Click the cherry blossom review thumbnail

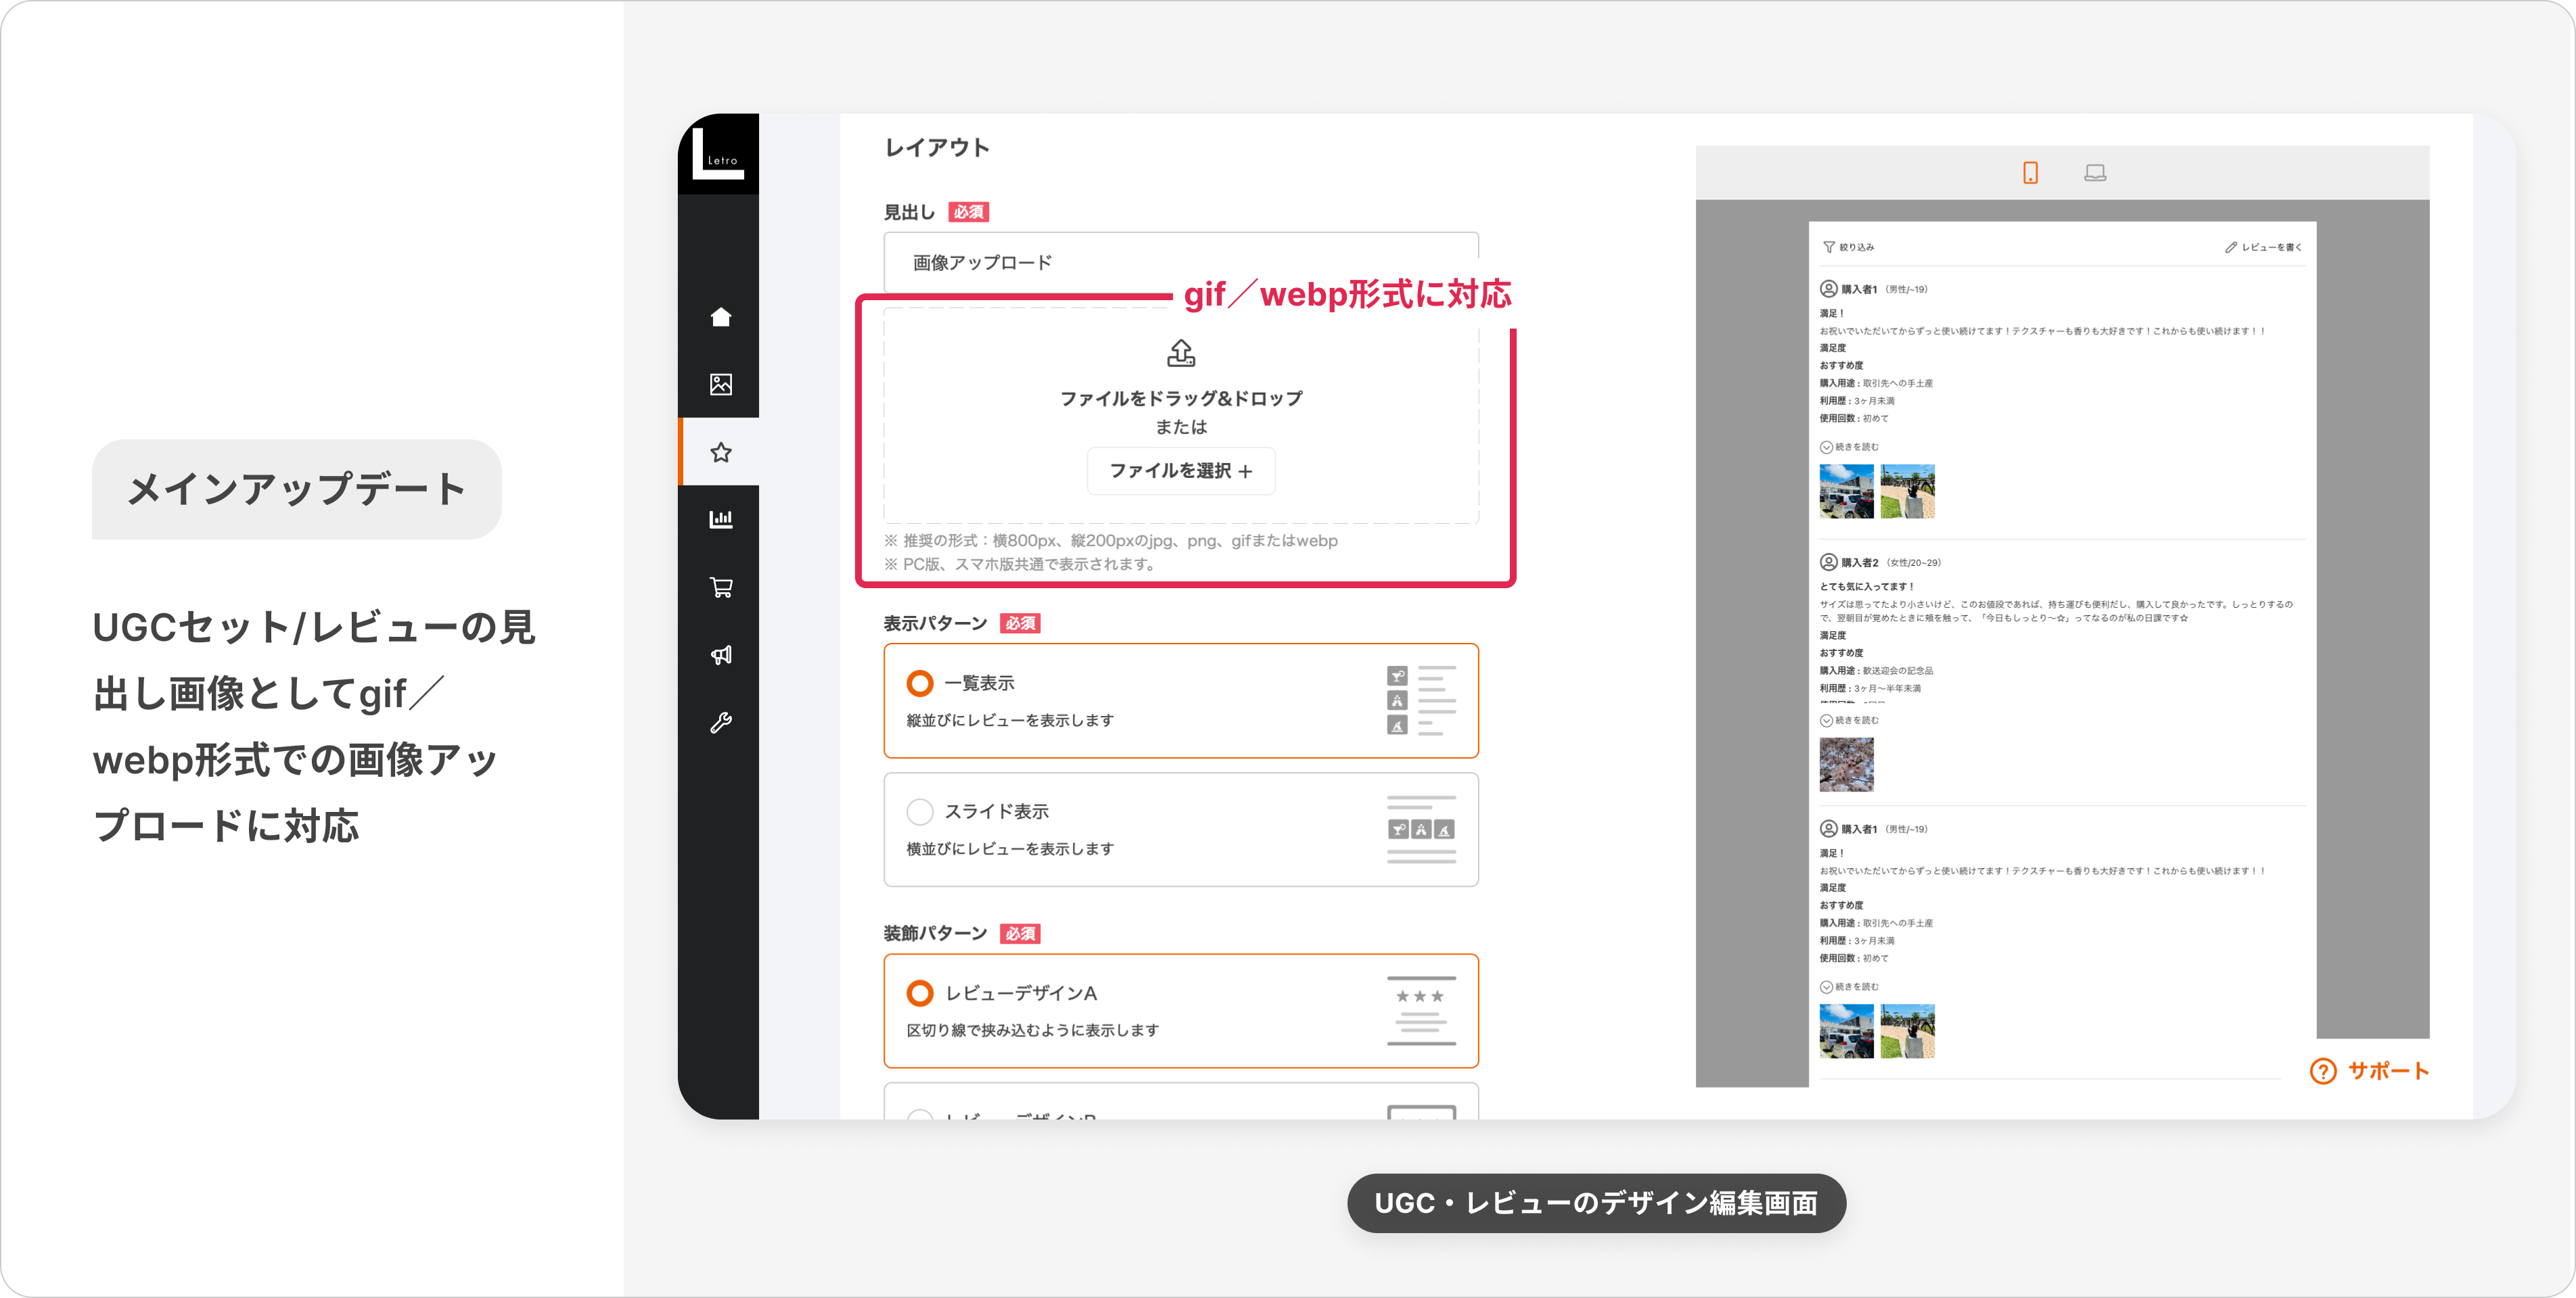1846,765
